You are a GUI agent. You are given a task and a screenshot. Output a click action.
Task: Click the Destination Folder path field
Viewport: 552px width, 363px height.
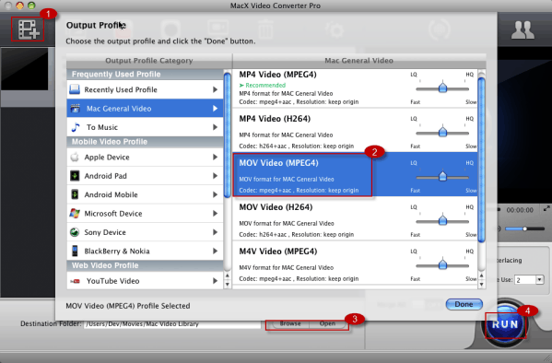coord(172,324)
